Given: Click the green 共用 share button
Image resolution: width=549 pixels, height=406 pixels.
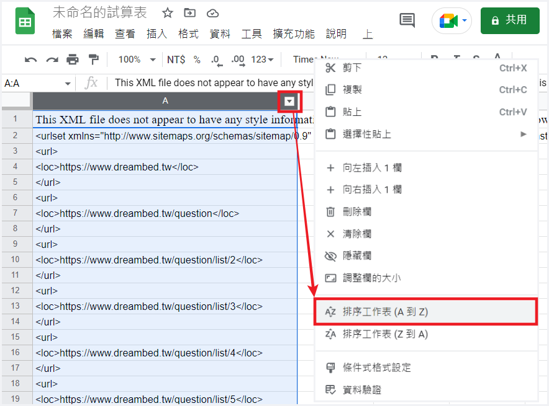Looking at the screenshot, I should pos(510,20).
